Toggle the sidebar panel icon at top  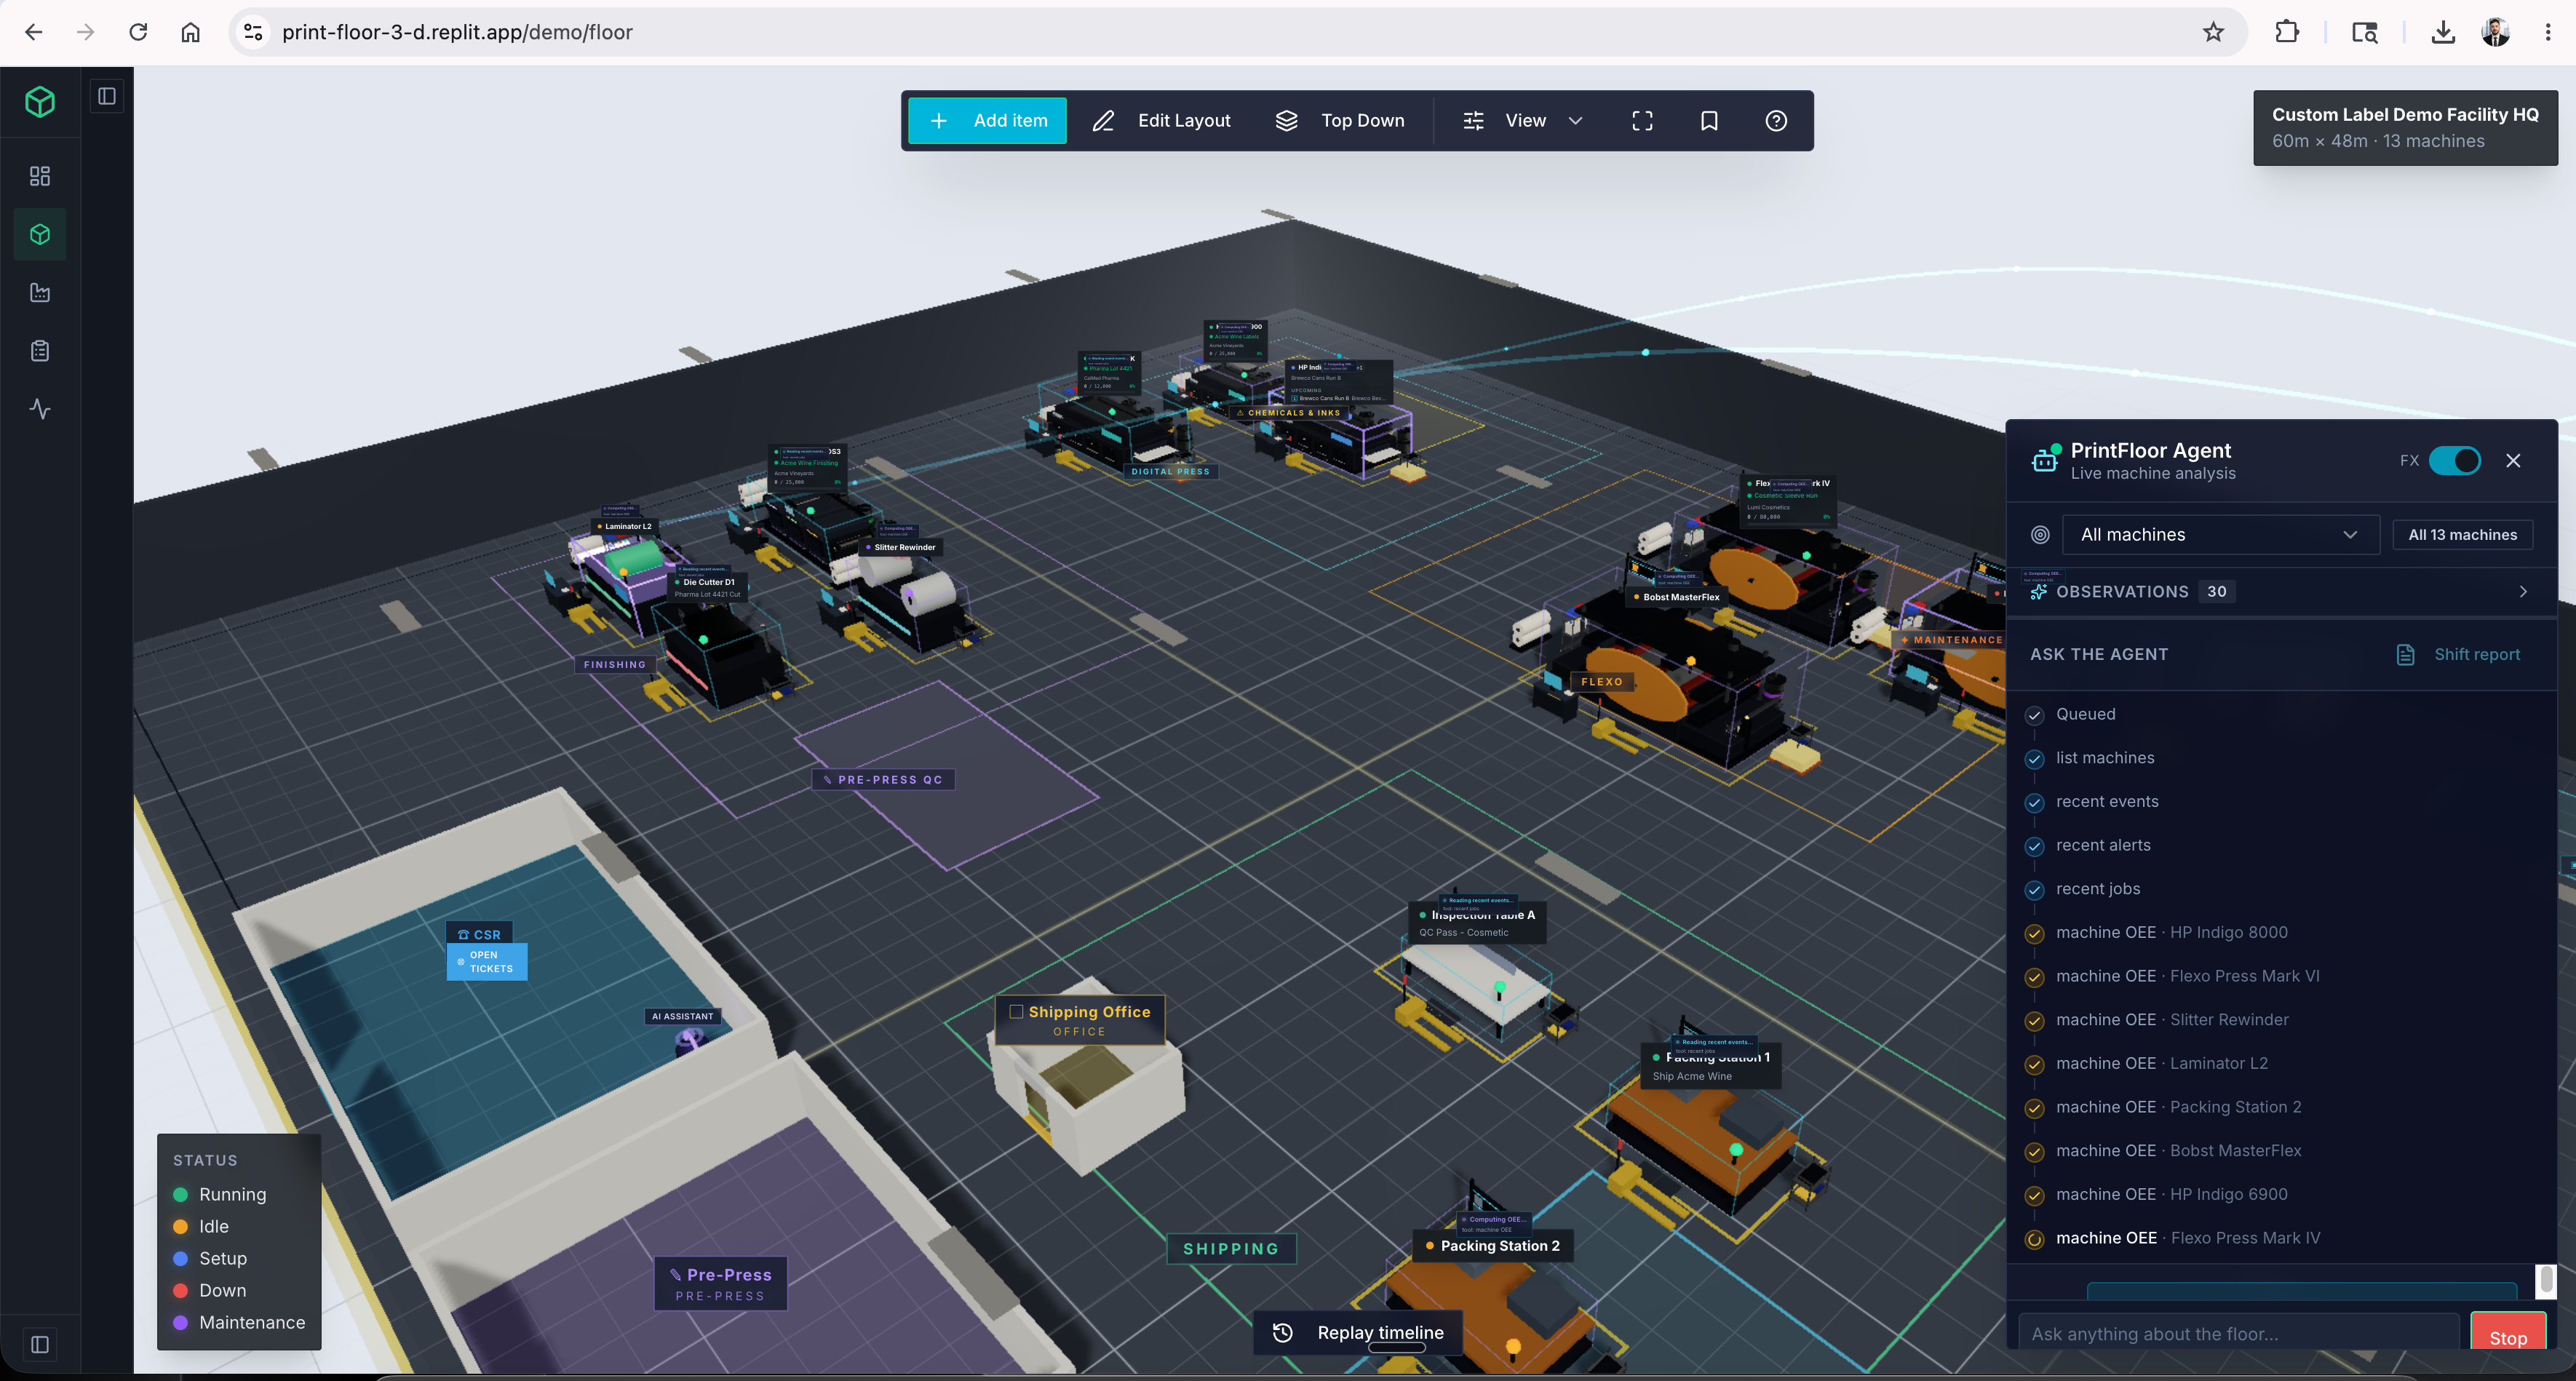pyautogui.click(x=107, y=96)
